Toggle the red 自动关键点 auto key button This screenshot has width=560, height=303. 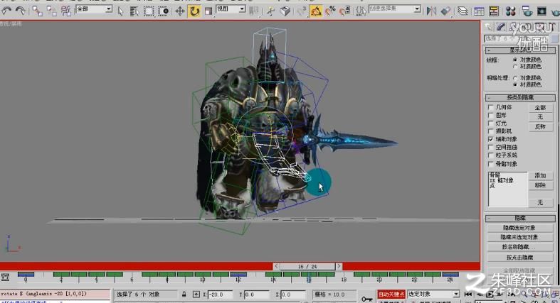391,294
